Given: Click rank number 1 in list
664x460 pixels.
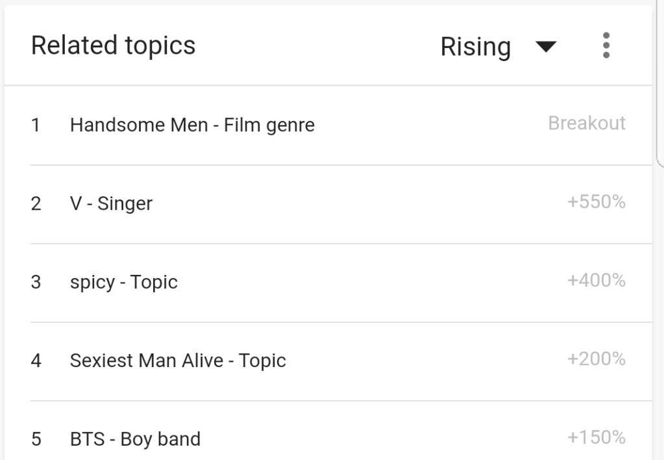Looking at the screenshot, I should click(x=36, y=125).
